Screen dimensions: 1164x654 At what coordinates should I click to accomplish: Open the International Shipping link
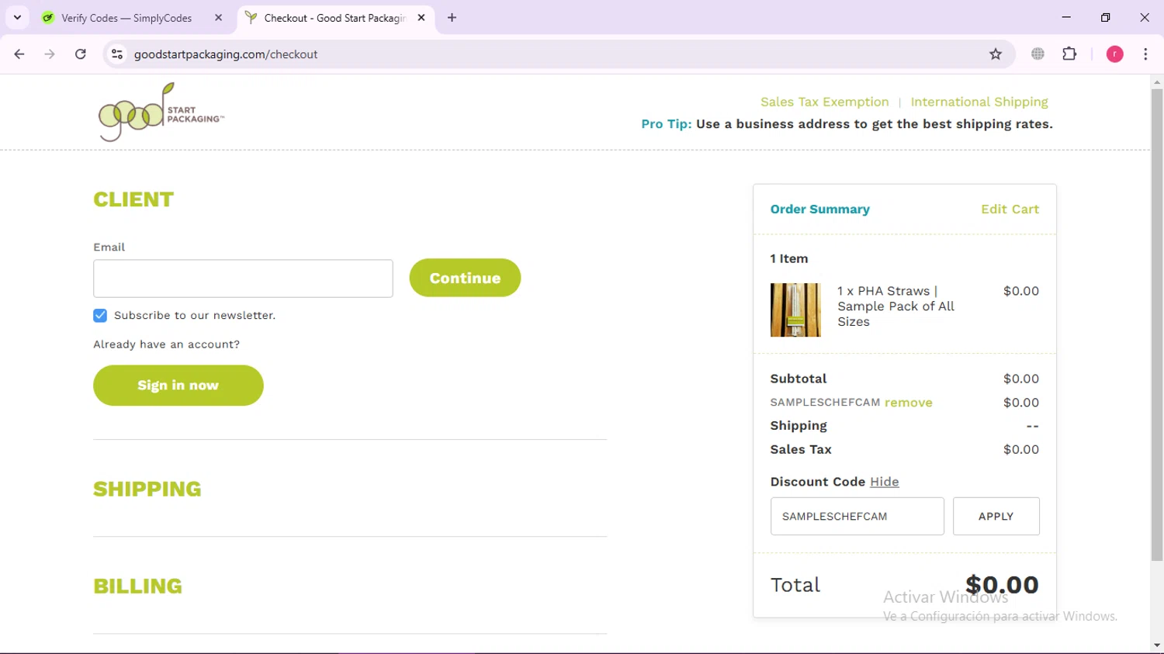(x=979, y=102)
